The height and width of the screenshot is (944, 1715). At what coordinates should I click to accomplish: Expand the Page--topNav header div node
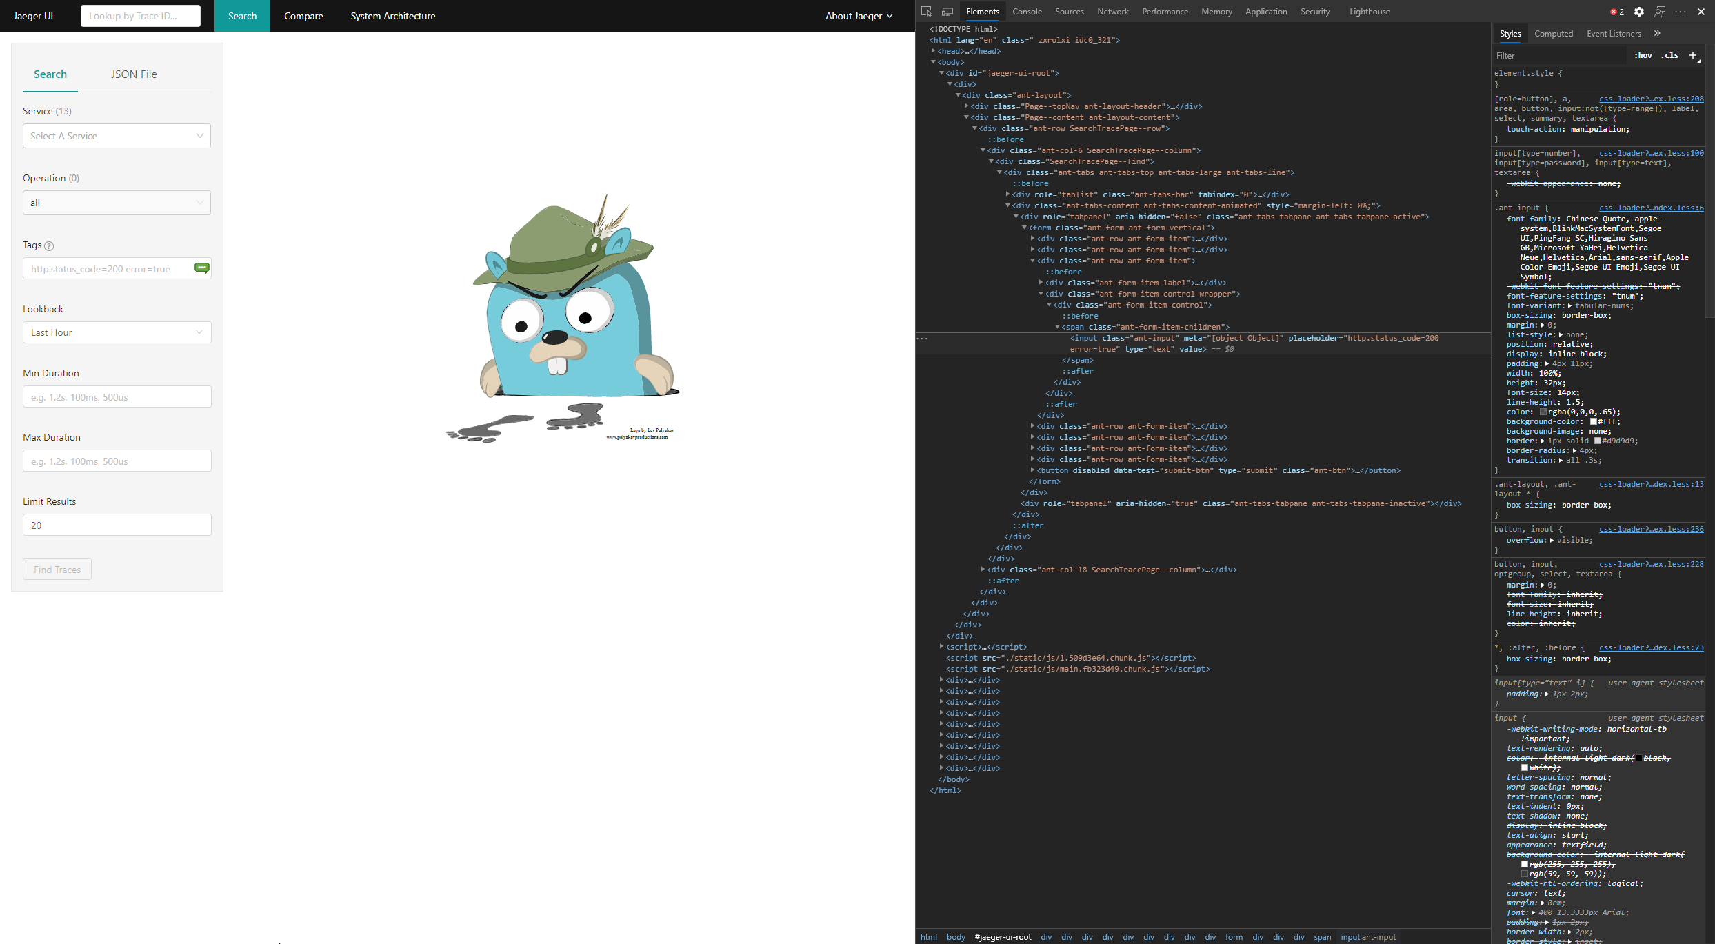pyautogui.click(x=966, y=106)
